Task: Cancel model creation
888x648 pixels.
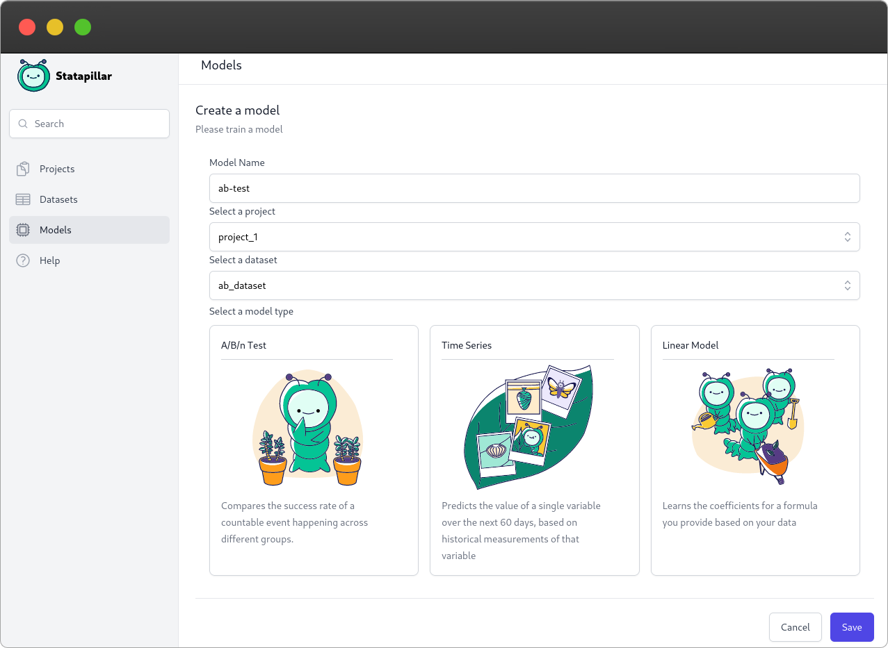Action: pos(796,627)
